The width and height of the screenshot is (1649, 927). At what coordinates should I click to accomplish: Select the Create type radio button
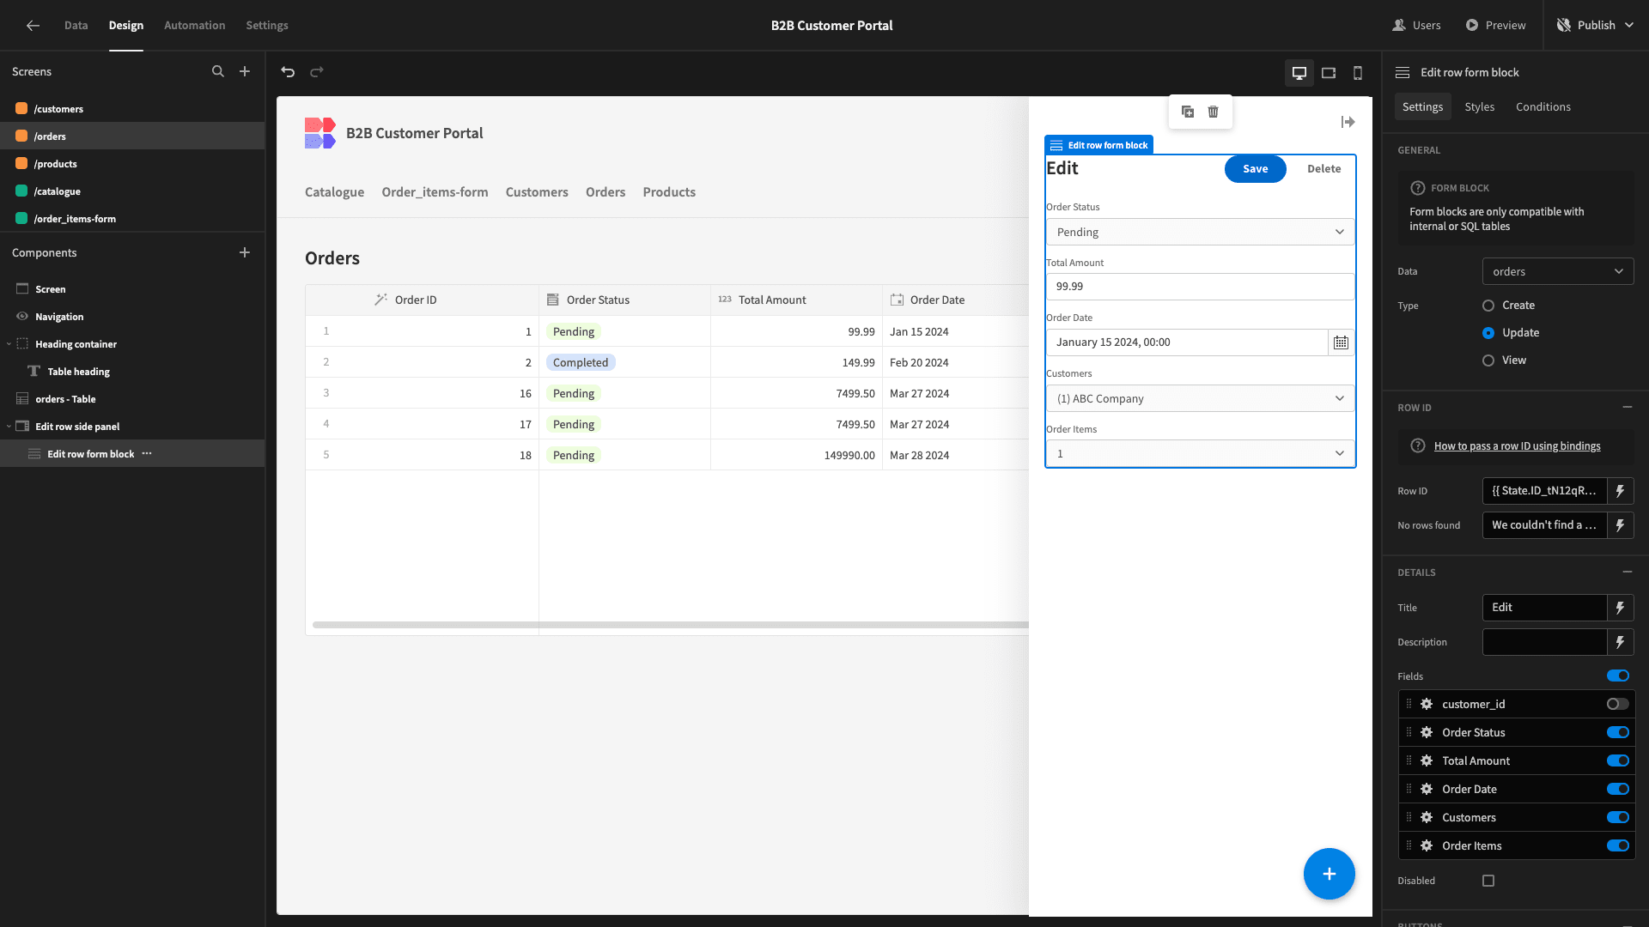tap(1488, 306)
